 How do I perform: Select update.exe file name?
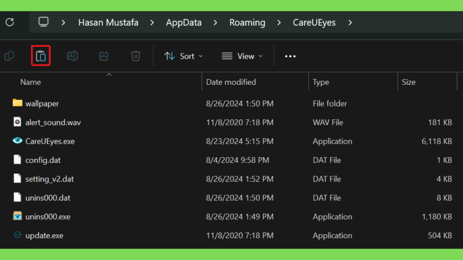[44, 236]
